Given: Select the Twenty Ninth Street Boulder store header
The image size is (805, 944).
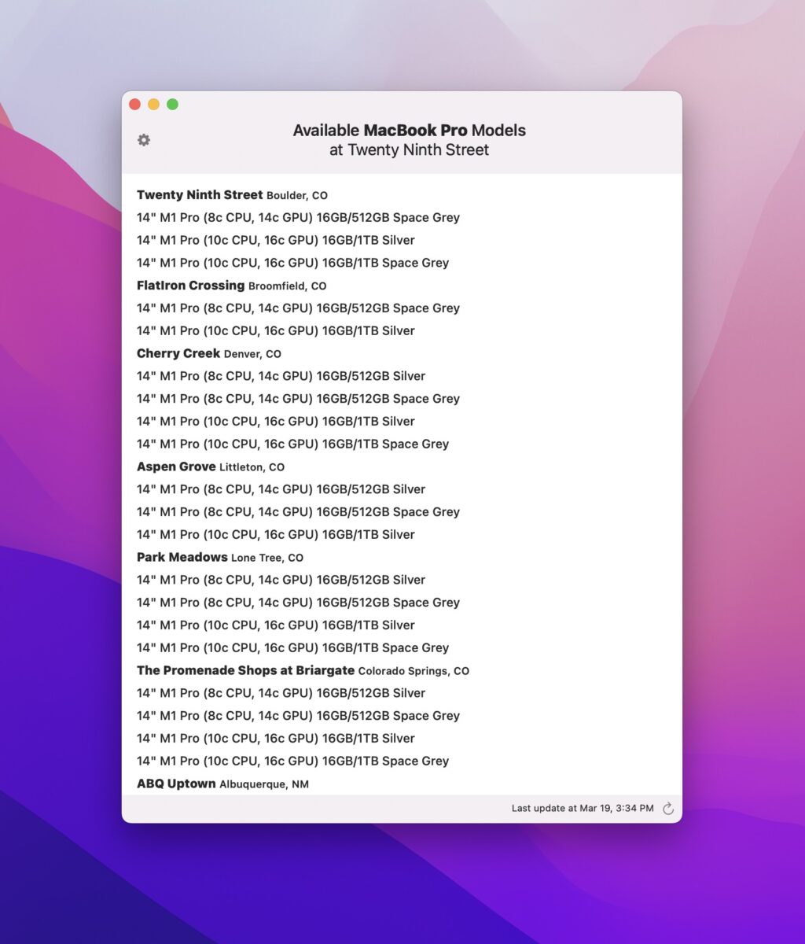Looking at the screenshot, I should point(232,195).
